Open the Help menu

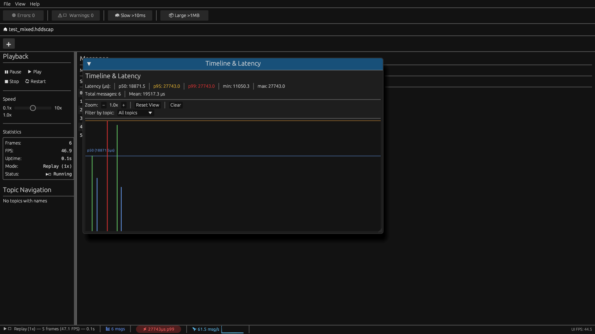[x=34, y=4]
